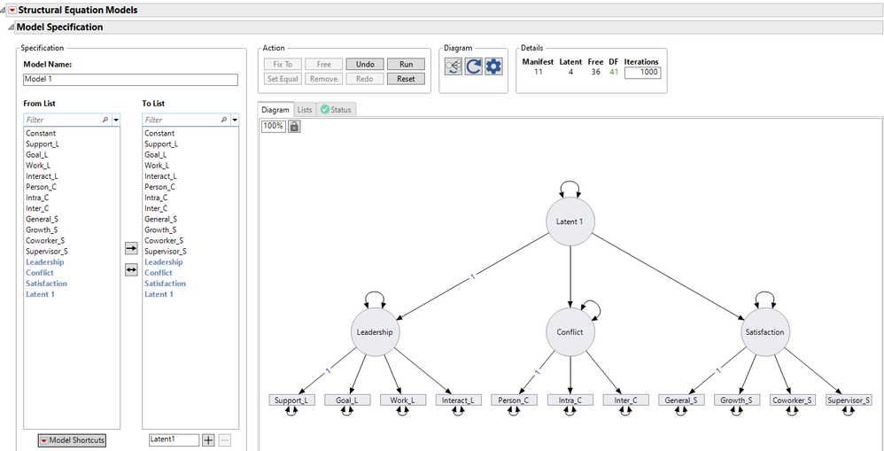Click the Remove button
This screenshot has width=884, height=451.
point(323,79)
